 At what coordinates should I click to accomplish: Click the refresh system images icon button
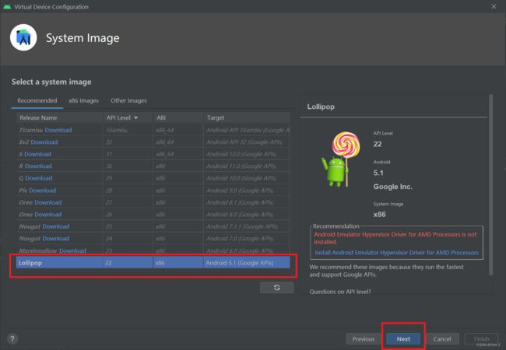pos(277,288)
